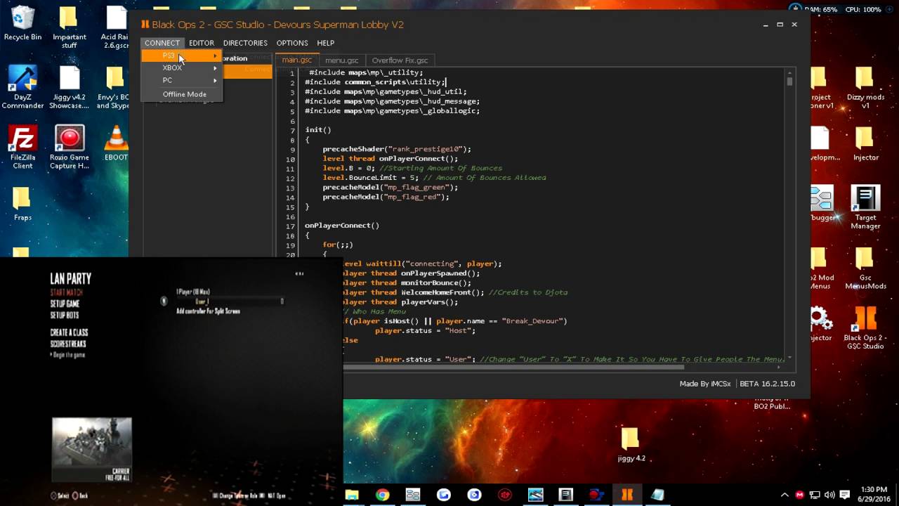This screenshot has width=899, height=506.
Task: Click precacheShader rank_prestige10 line
Action: pos(397,149)
